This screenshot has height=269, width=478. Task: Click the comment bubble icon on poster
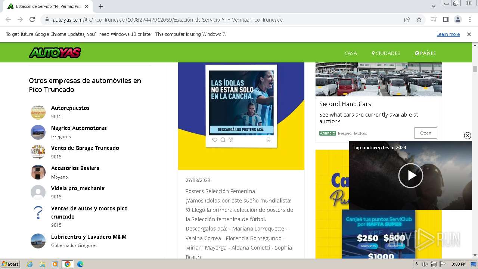tap(223, 140)
